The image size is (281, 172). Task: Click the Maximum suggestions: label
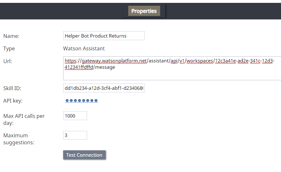[x=18, y=139]
